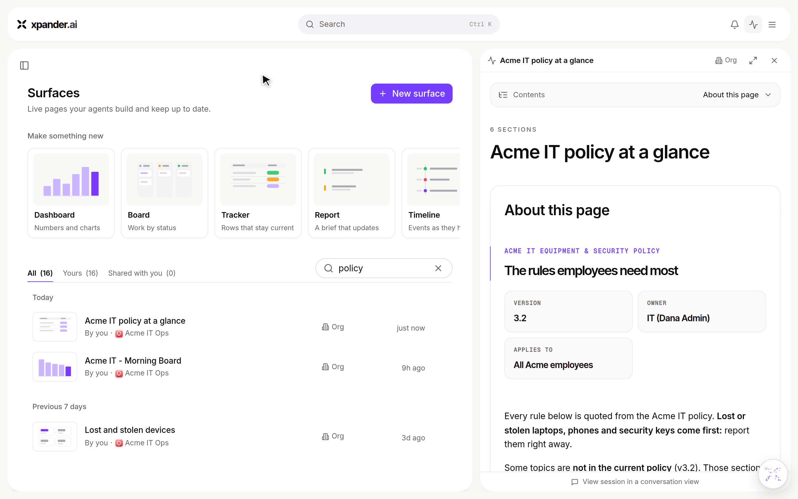Click Acme IT Ops agent icon on Lost devices row

pyautogui.click(x=119, y=443)
